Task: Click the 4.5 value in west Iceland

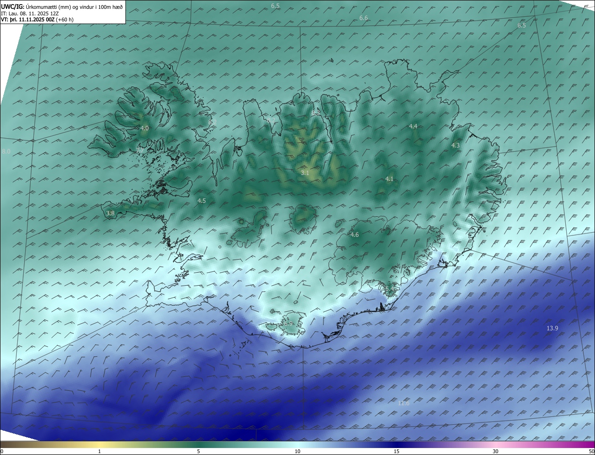Action: click(201, 201)
